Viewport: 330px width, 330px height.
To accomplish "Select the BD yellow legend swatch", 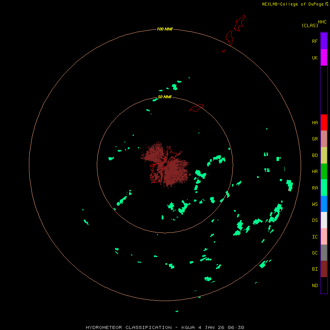I will click(324, 155).
